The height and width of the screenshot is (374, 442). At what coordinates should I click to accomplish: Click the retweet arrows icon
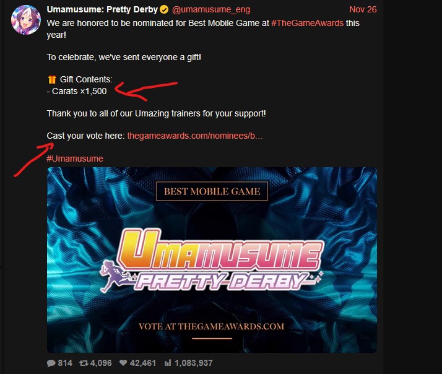click(84, 363)
